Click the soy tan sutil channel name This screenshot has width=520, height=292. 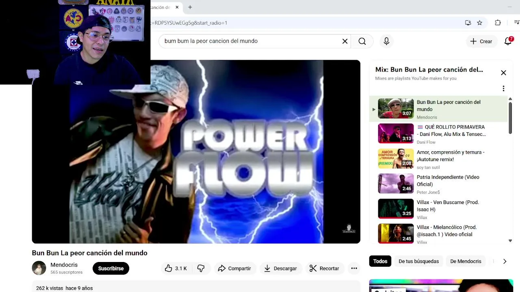tap(428, 167)
